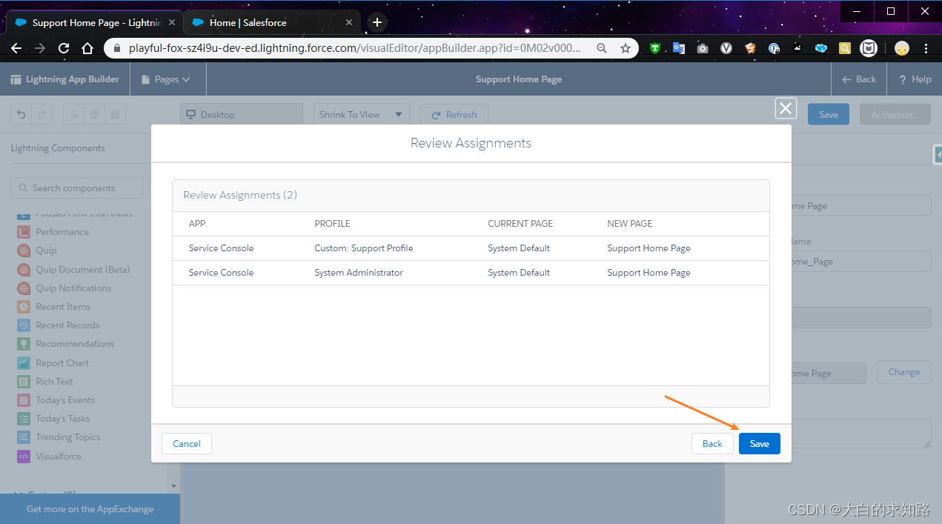Select the Custom: Support Profile cell
Viewport: 942px width, 524px height.
(364, 248)
